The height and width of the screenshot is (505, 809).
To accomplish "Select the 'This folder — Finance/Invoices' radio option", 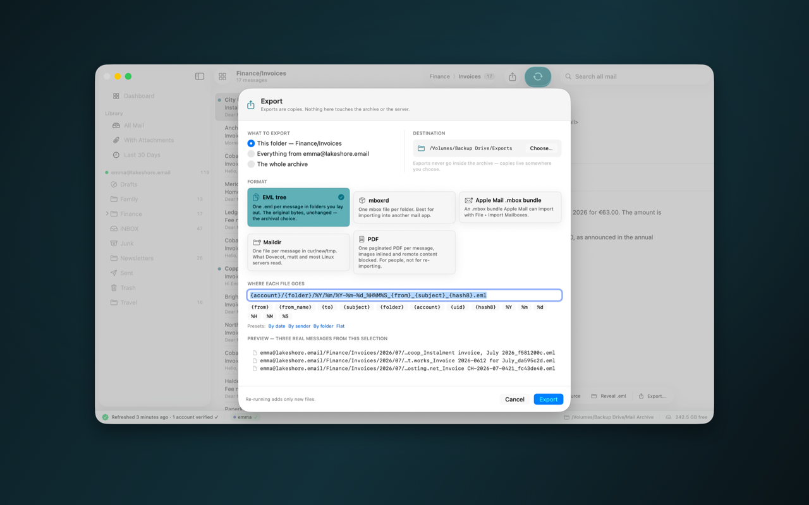I will pos(295,143).
